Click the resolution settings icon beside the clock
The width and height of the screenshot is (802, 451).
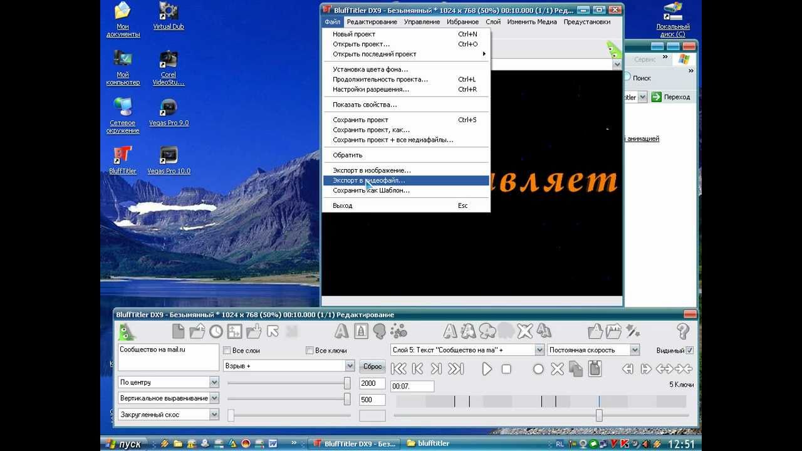(234, 331)
